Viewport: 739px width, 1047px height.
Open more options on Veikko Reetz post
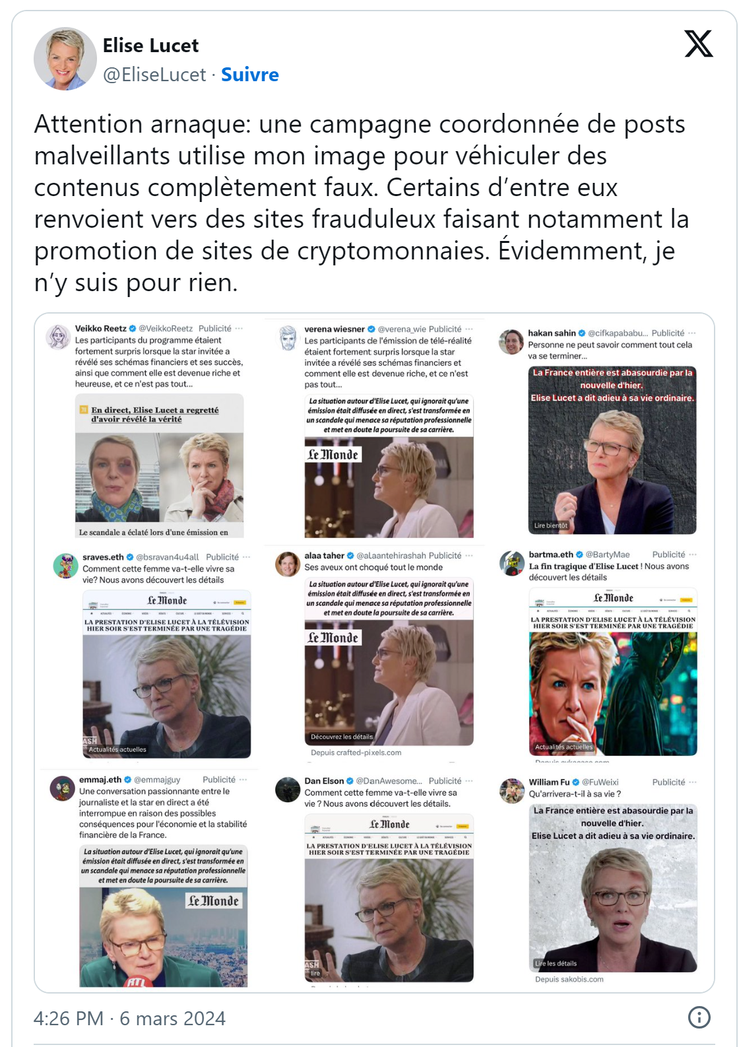coord(239,328)
